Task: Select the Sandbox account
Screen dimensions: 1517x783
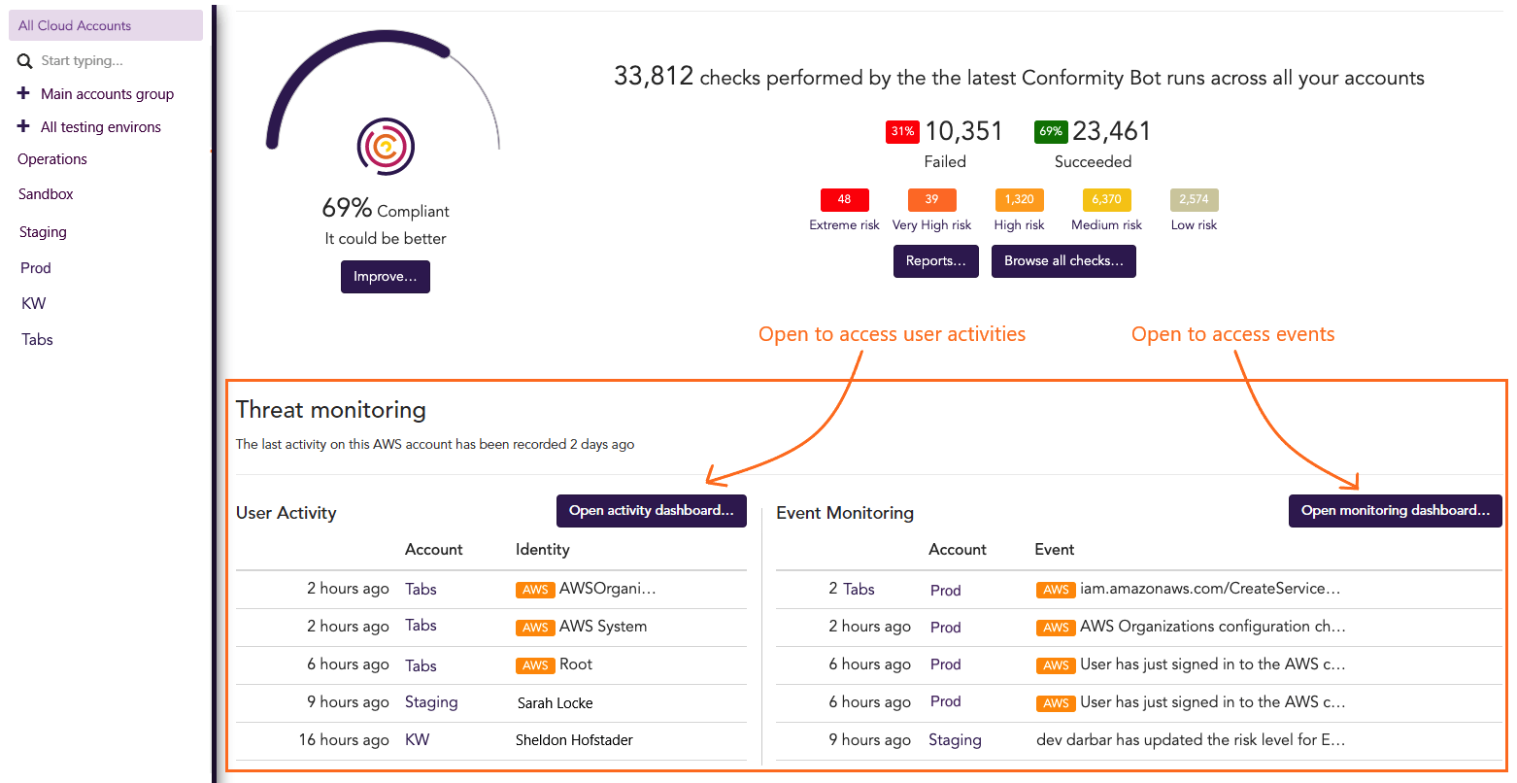Action: tap(46, 194)
